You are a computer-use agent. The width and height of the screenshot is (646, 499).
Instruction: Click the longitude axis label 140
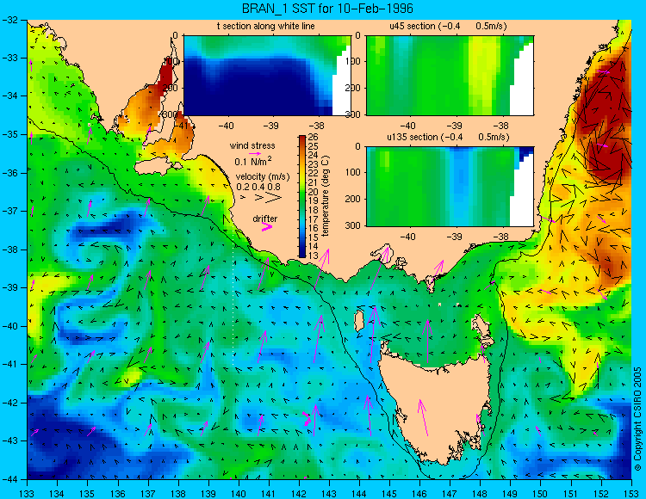(x=239, y=493)
